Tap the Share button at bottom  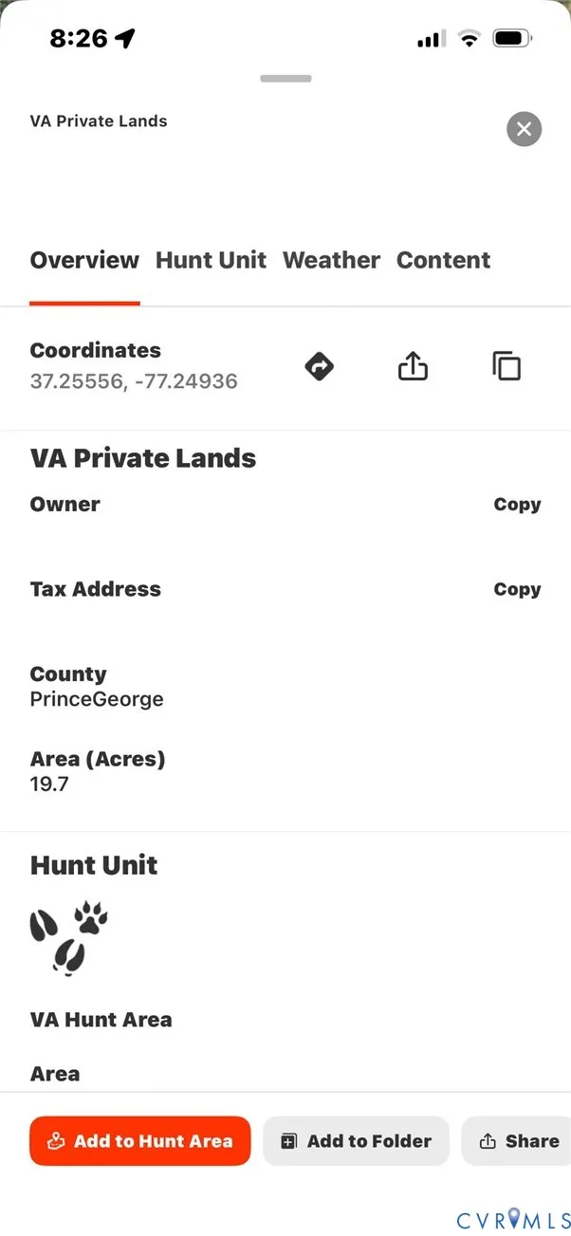tap(519, 1141)
